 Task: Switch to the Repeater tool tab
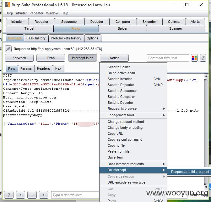[41, 22]
